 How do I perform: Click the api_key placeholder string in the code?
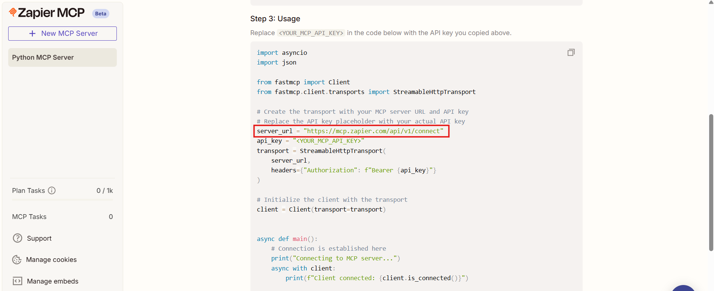[x=328, y=141]
